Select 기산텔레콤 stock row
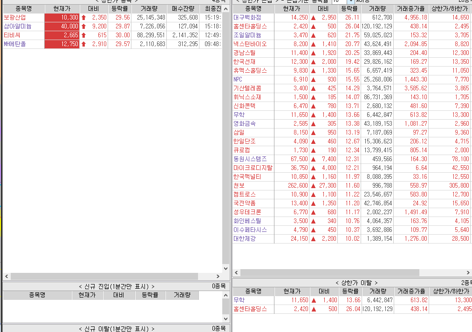Viewport: 472px width, 332px height. click(x=247, y=88)
